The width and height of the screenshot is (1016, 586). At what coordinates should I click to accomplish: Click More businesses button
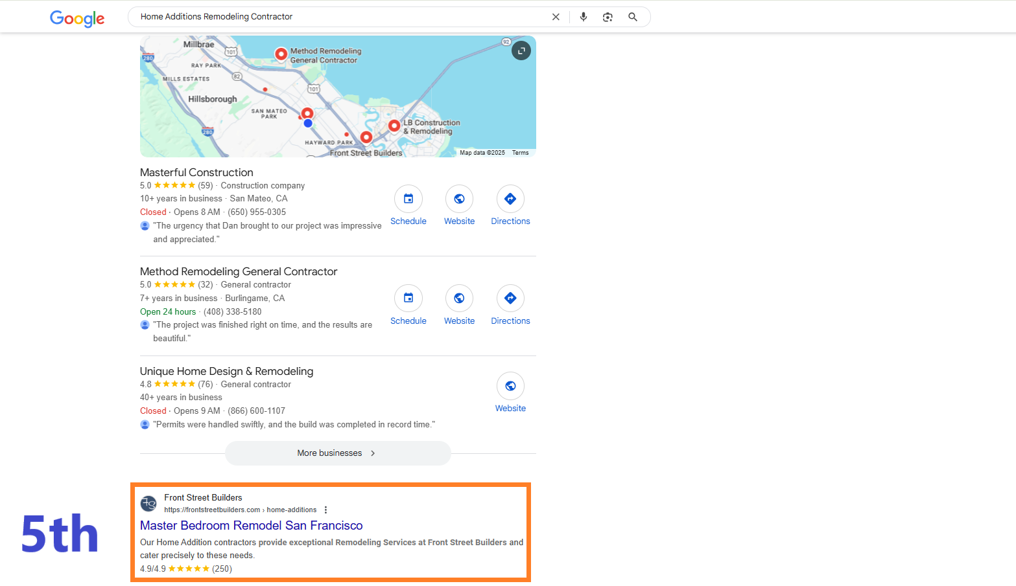pos(338,453)
